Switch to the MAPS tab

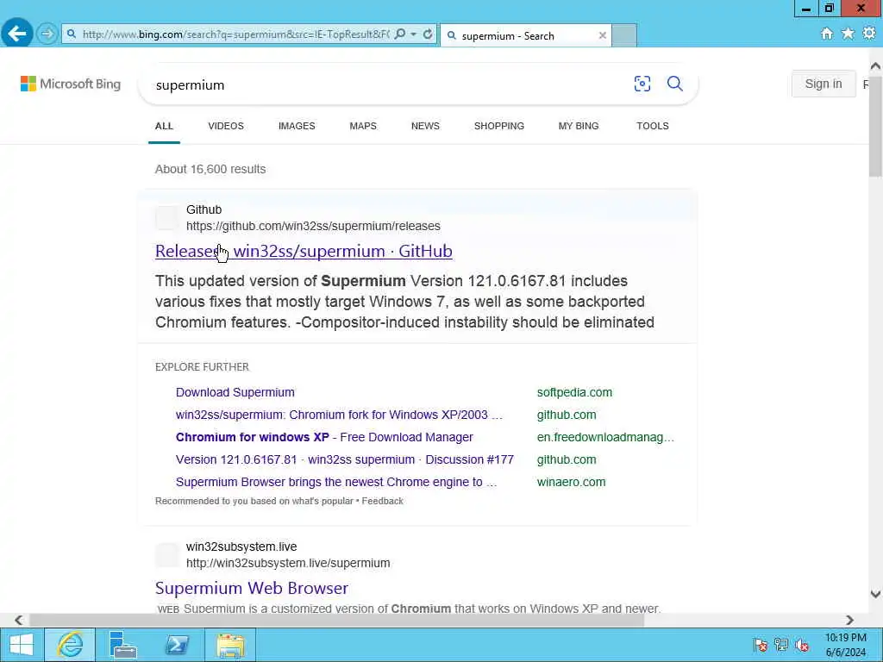pyautogui.click(x=363, y=126)
